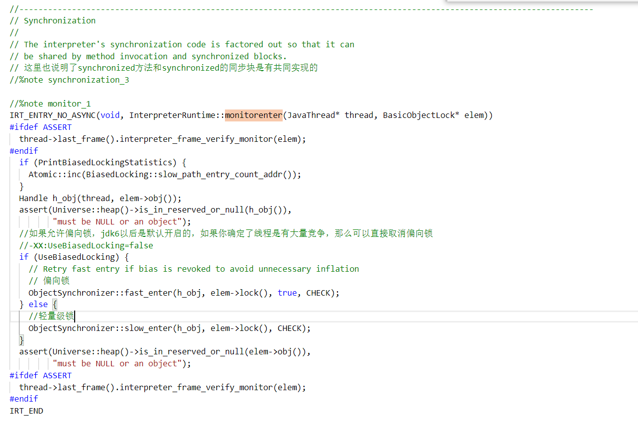This screenshot has width=638, height=429.
Task: Click 'if (UseBiasedLocking) {' line
Action: 74,257
